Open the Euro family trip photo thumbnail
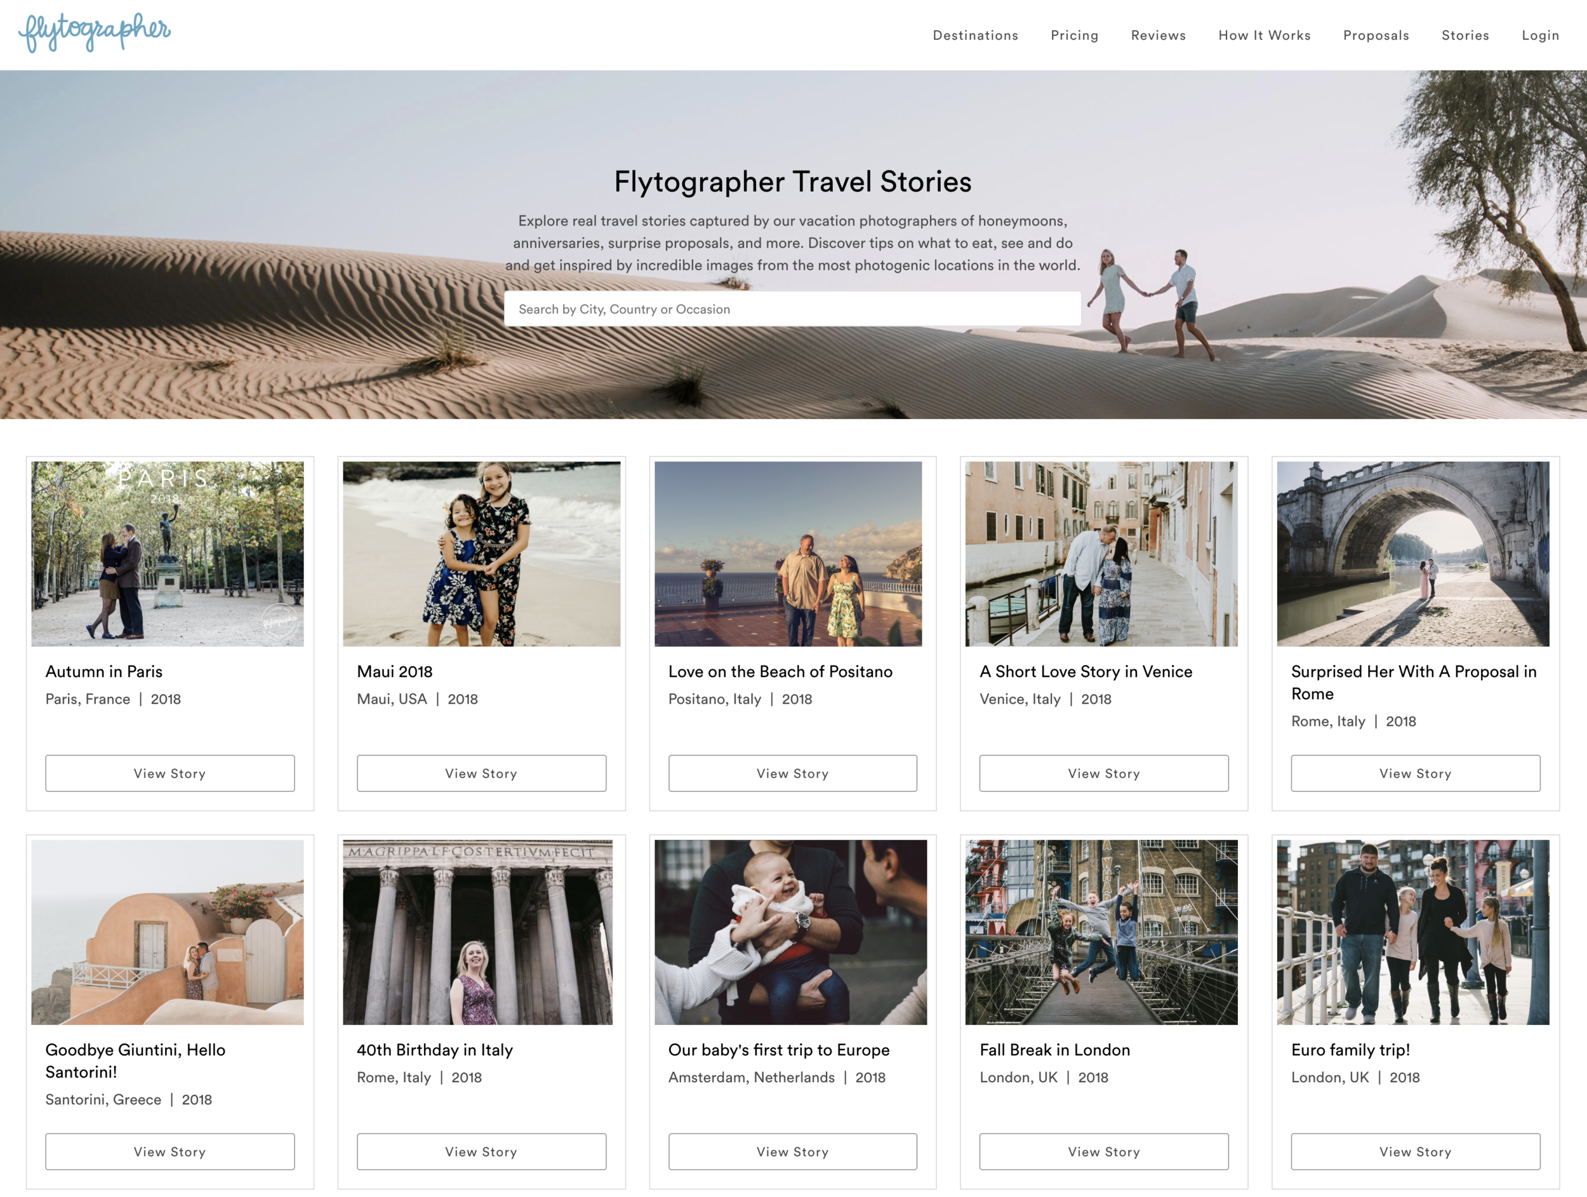The width and height of the screenshot is (1587, 1197). pyautogui.click(x=1412, y=932)
